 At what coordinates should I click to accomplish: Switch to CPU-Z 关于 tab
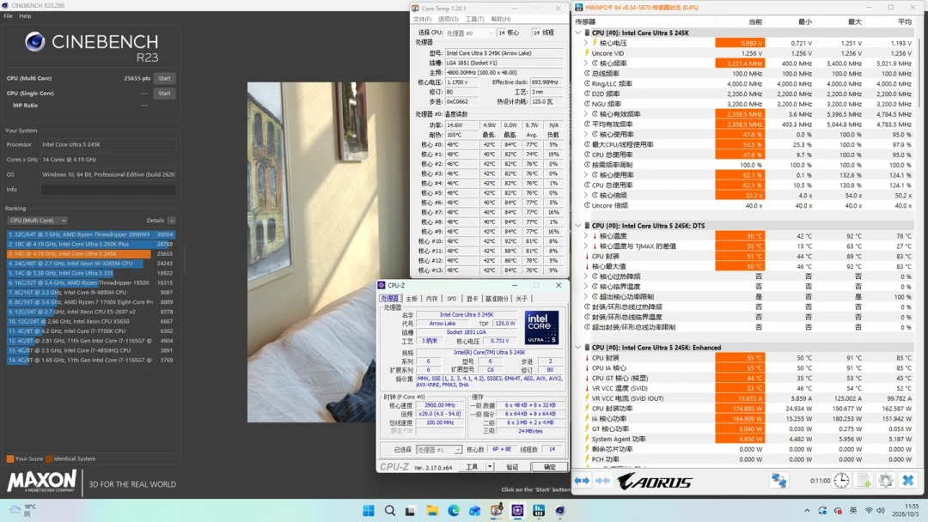pos(522,299)
